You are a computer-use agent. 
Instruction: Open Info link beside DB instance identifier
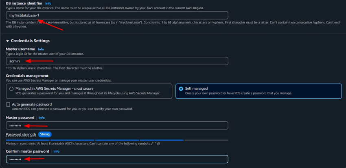48,3
